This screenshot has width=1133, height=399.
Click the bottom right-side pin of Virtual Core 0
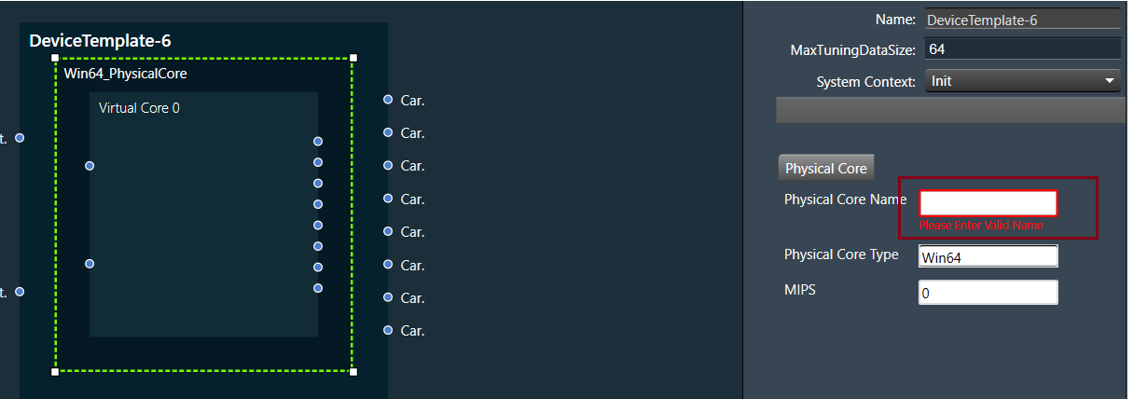318,288
